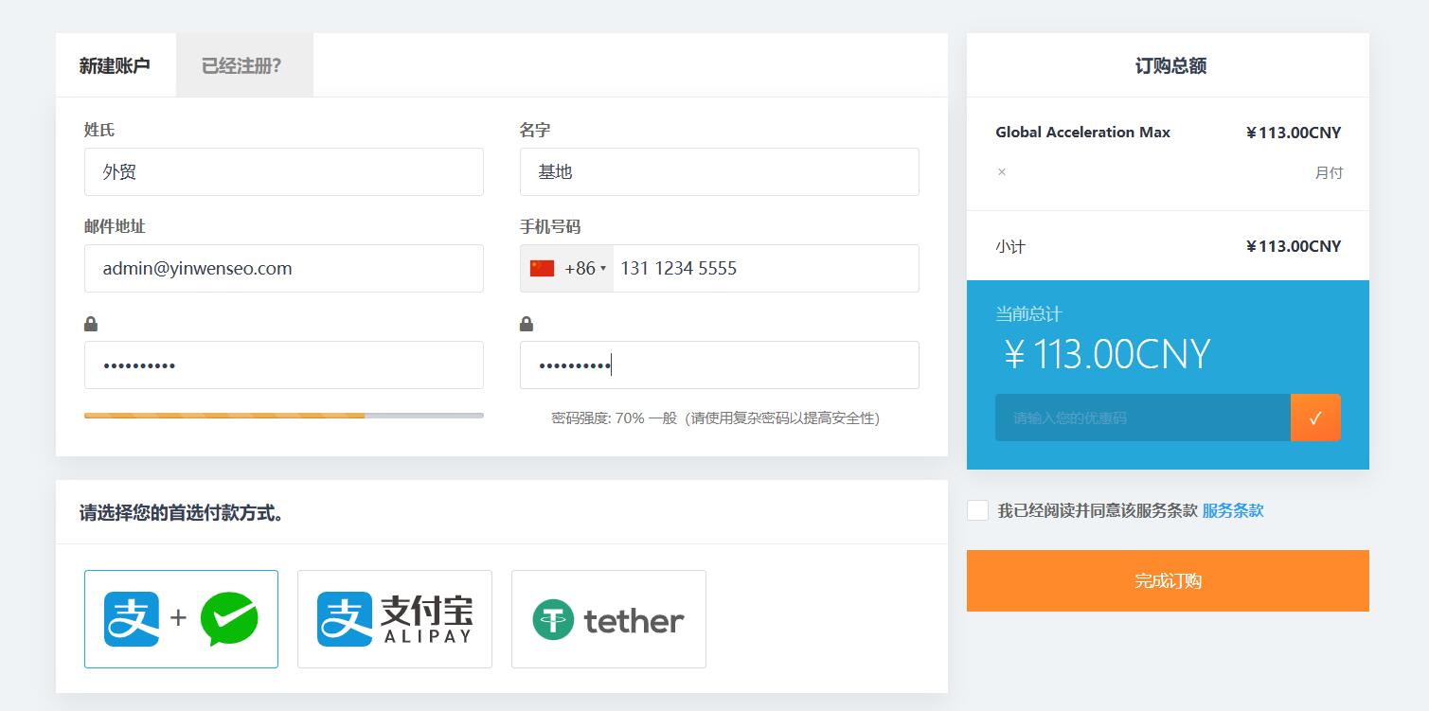Viewport: 1429px width, 711px height.
Task: Tick the agree to terms of service checkbox
Action: pos(977,510)
